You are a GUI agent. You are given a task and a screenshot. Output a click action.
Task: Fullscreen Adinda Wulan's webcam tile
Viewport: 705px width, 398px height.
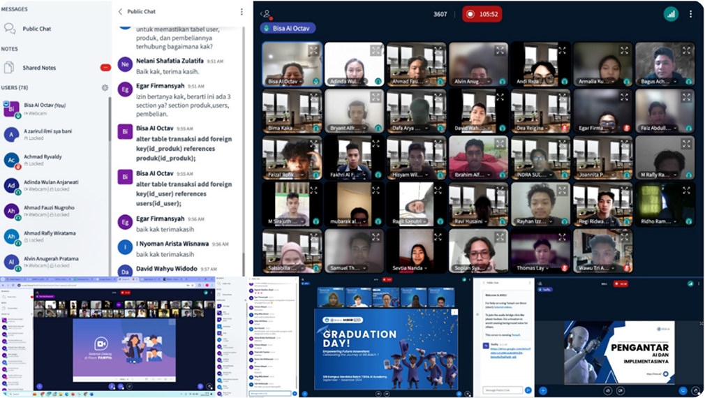tap(376, 50)
